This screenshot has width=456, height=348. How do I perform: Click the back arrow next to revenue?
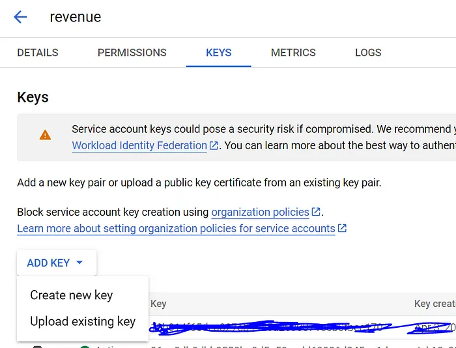click(x=20, y=17)
